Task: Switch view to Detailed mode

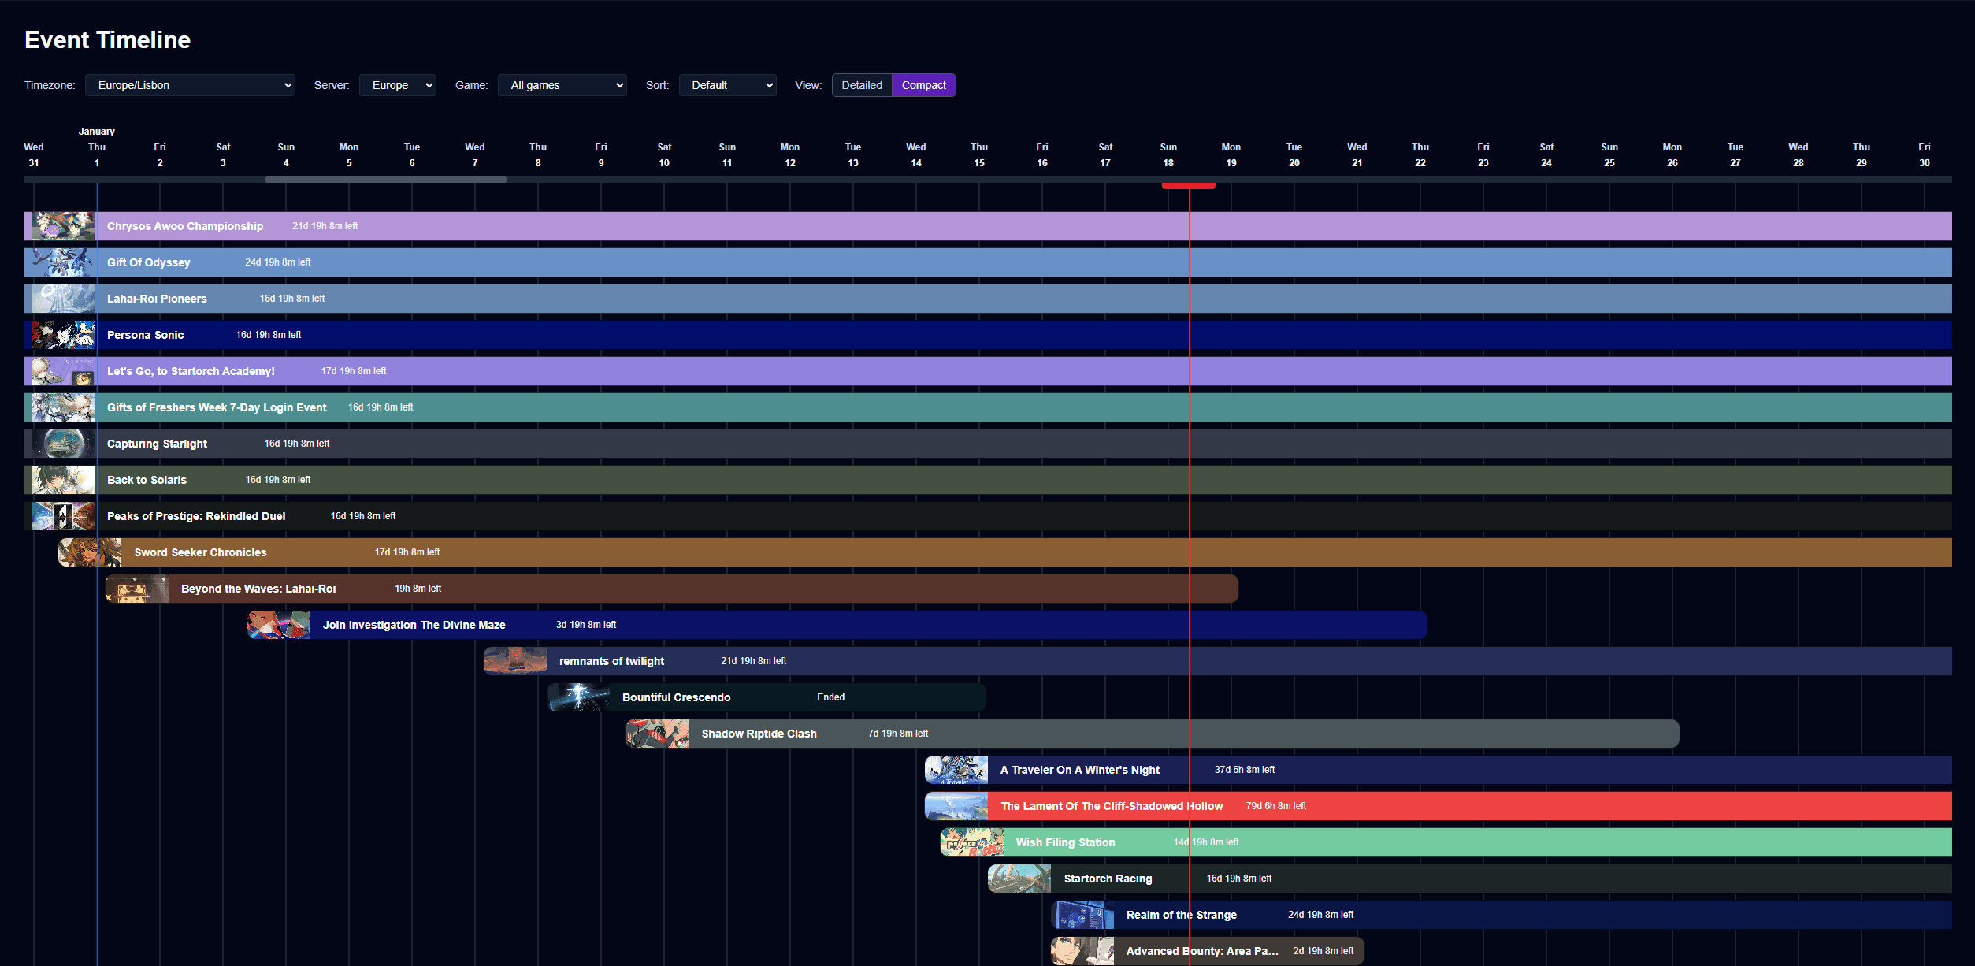Action: 861,85
